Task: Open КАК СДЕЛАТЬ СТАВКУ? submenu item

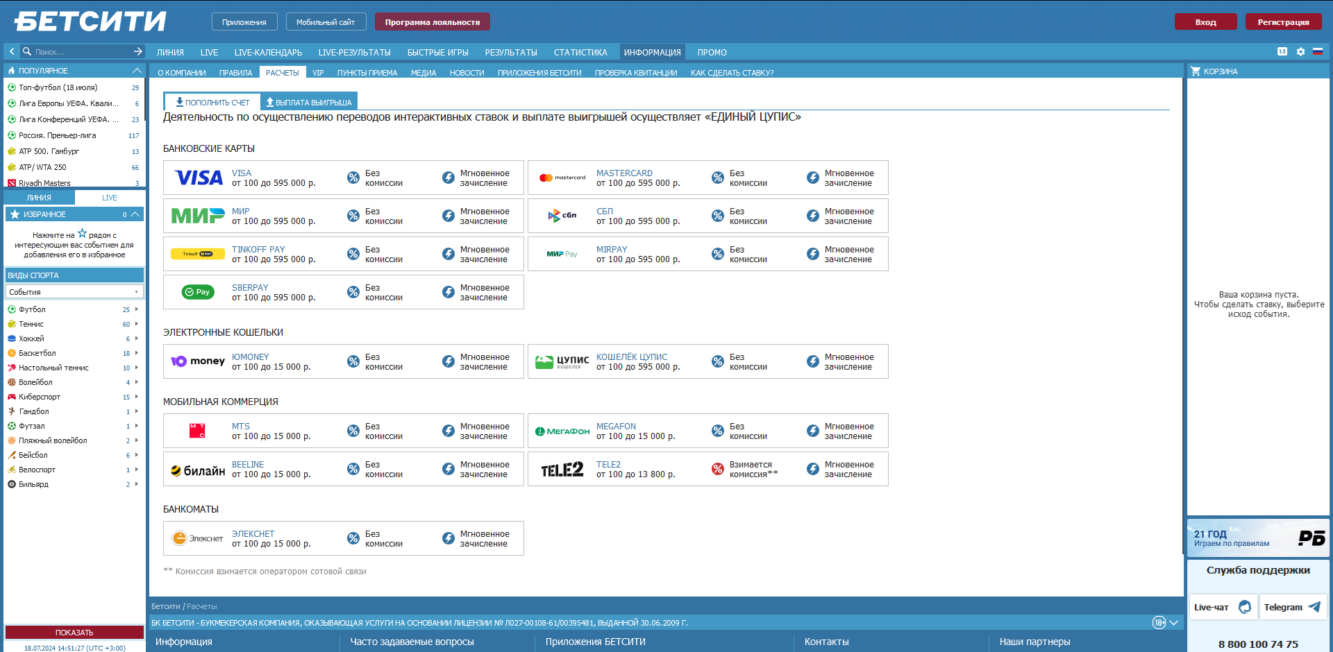Action: click(x=732, y=72)
